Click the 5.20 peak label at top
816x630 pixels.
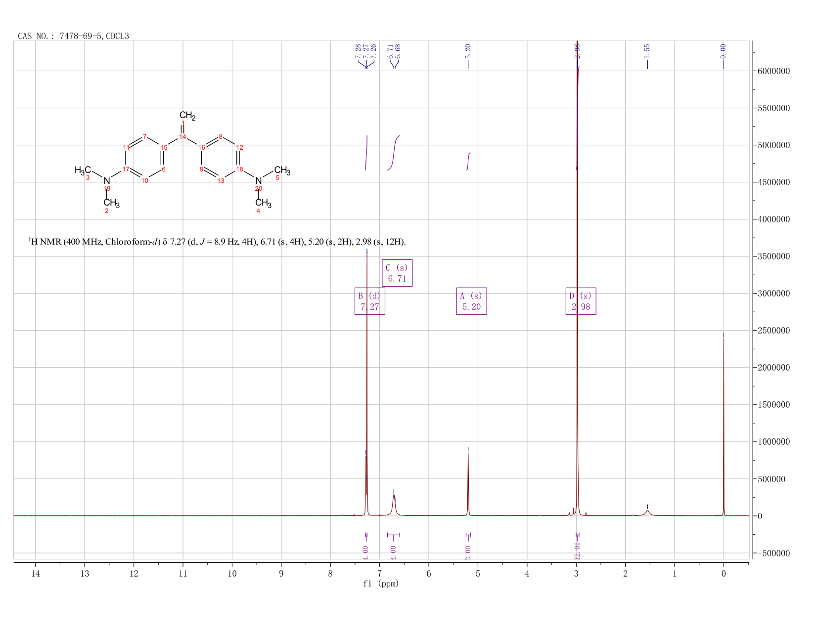coord(468,51)
